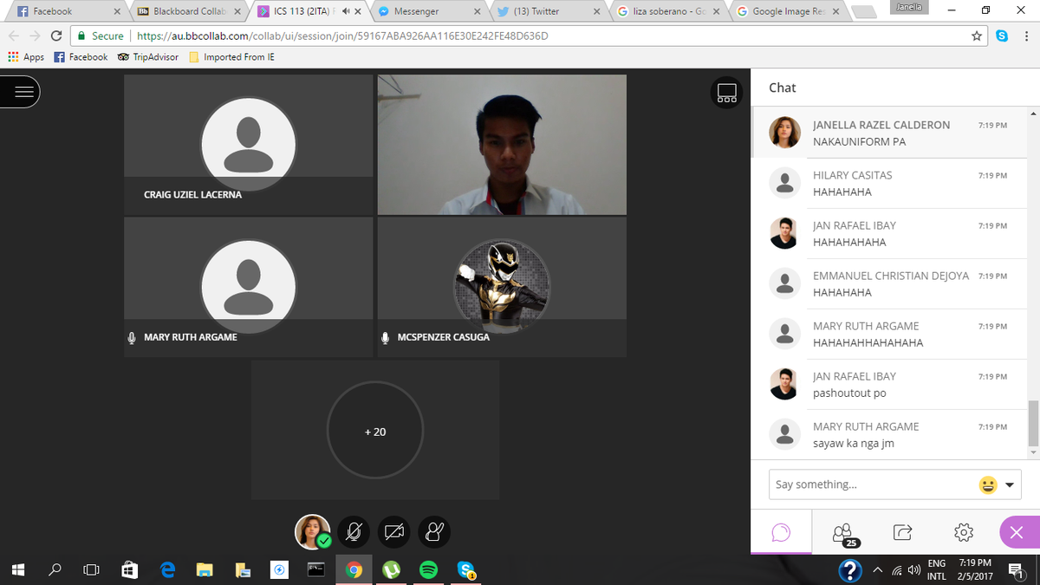Viewport: 1040px width, 585px height.
Task: Open the Windows Start menu
Action: point(16,570)
